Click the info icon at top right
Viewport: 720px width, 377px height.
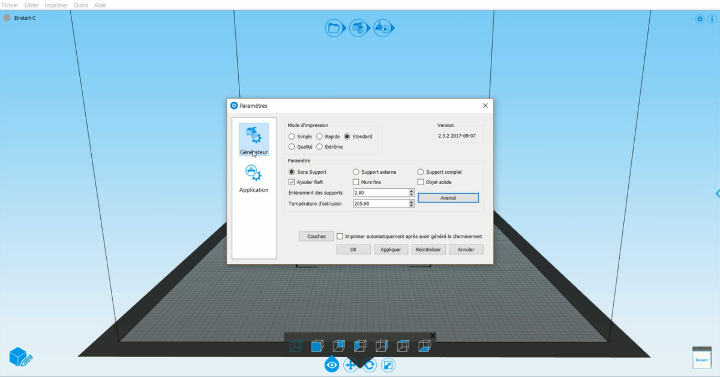pos(712,19)
